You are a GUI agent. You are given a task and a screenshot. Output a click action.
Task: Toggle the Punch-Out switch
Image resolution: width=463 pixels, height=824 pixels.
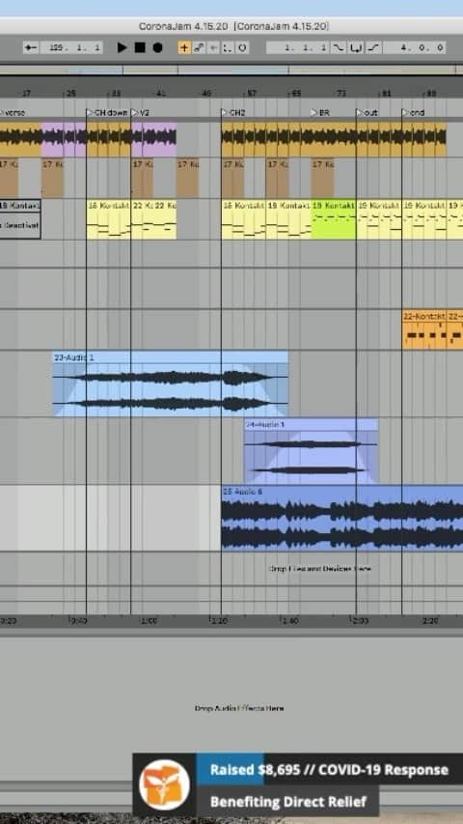click(373, 48)
